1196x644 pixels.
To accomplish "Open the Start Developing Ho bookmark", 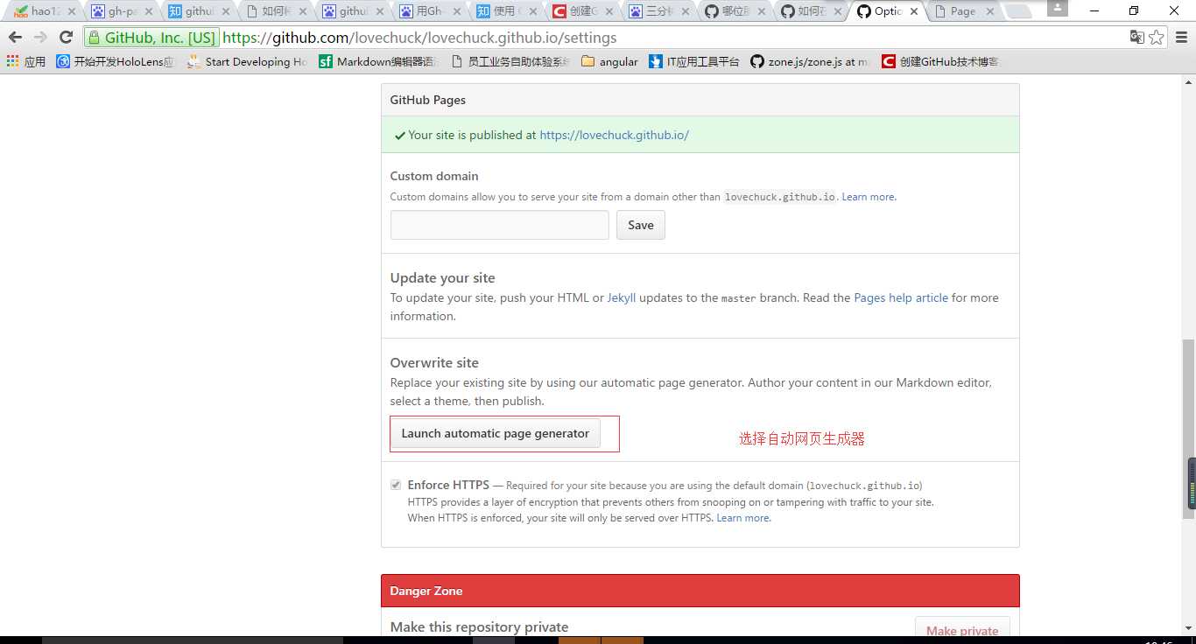I will [x=247, y=61].
